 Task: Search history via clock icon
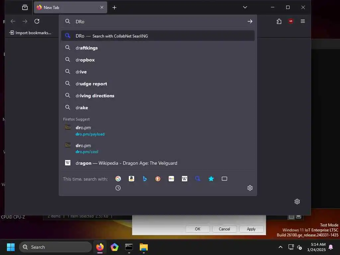[118, 188]
